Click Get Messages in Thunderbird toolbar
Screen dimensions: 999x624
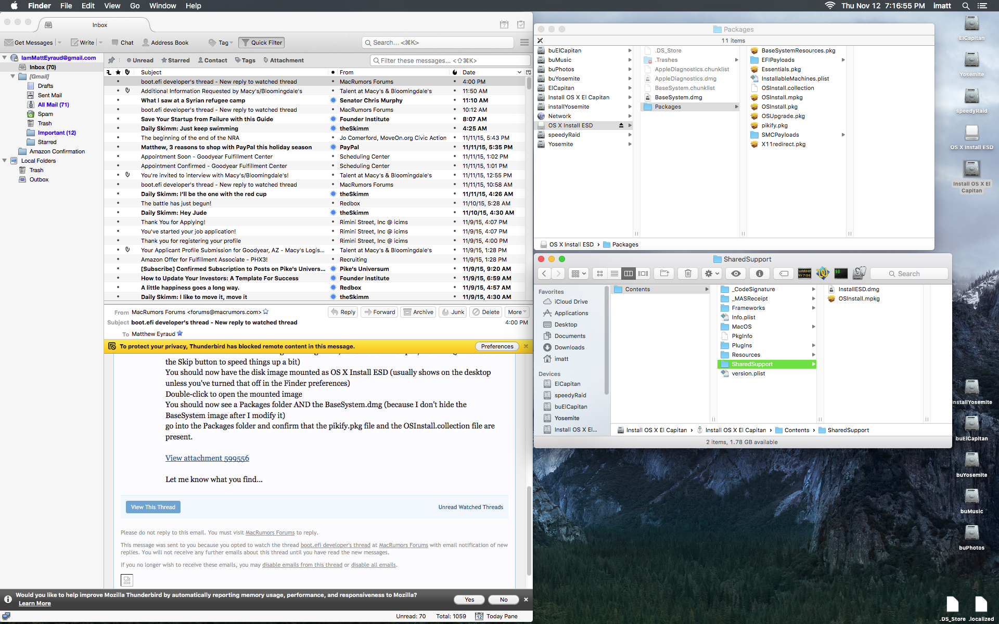point(29,43)
